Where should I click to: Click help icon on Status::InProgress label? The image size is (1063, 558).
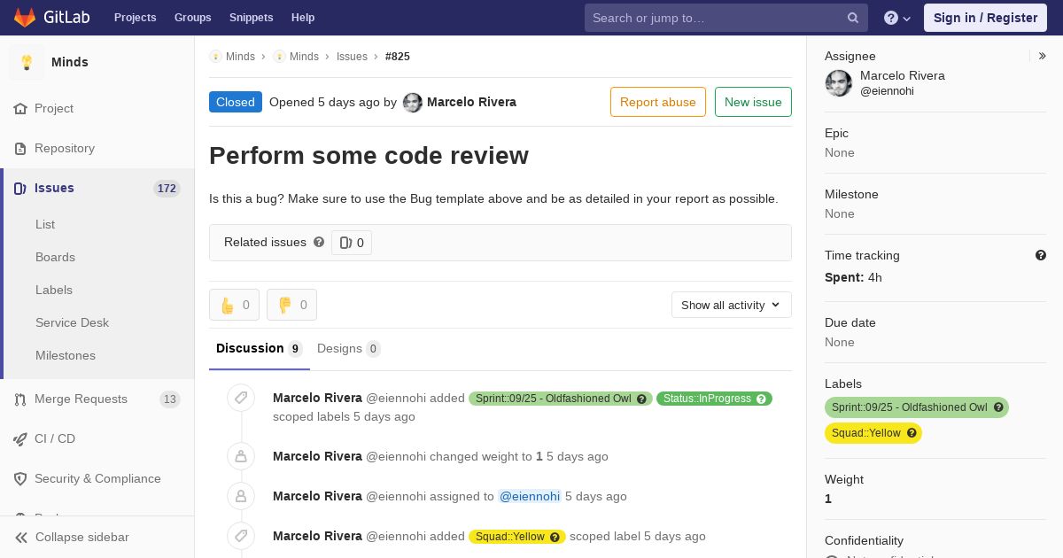761,399
